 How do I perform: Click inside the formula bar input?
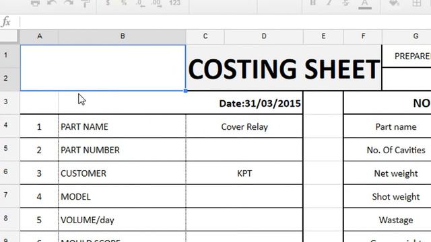coord(226,22)
